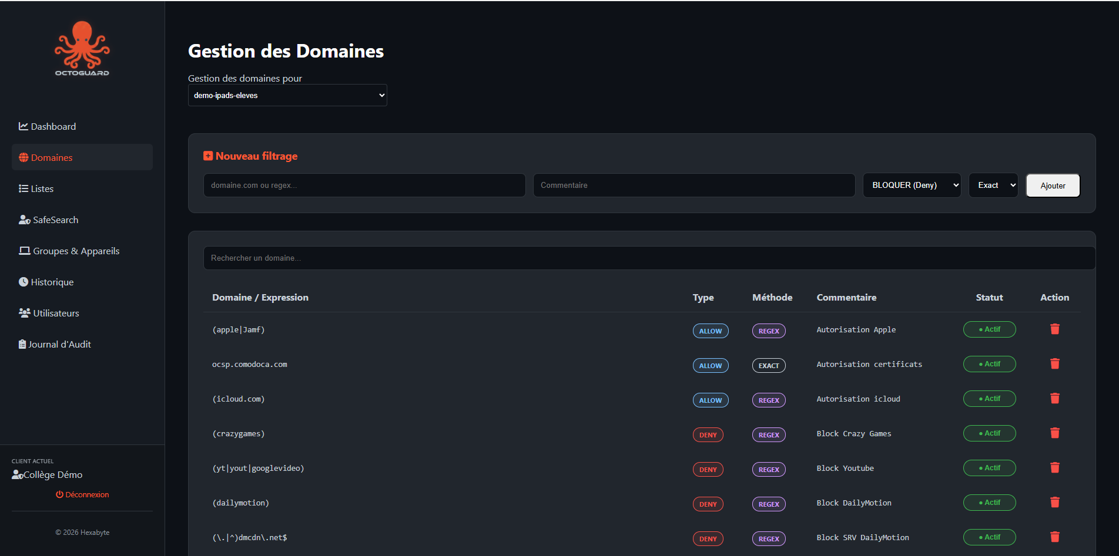Delete the (crazygames) rule
This screenshot has height=556, width=1119.
point(1055,433)
